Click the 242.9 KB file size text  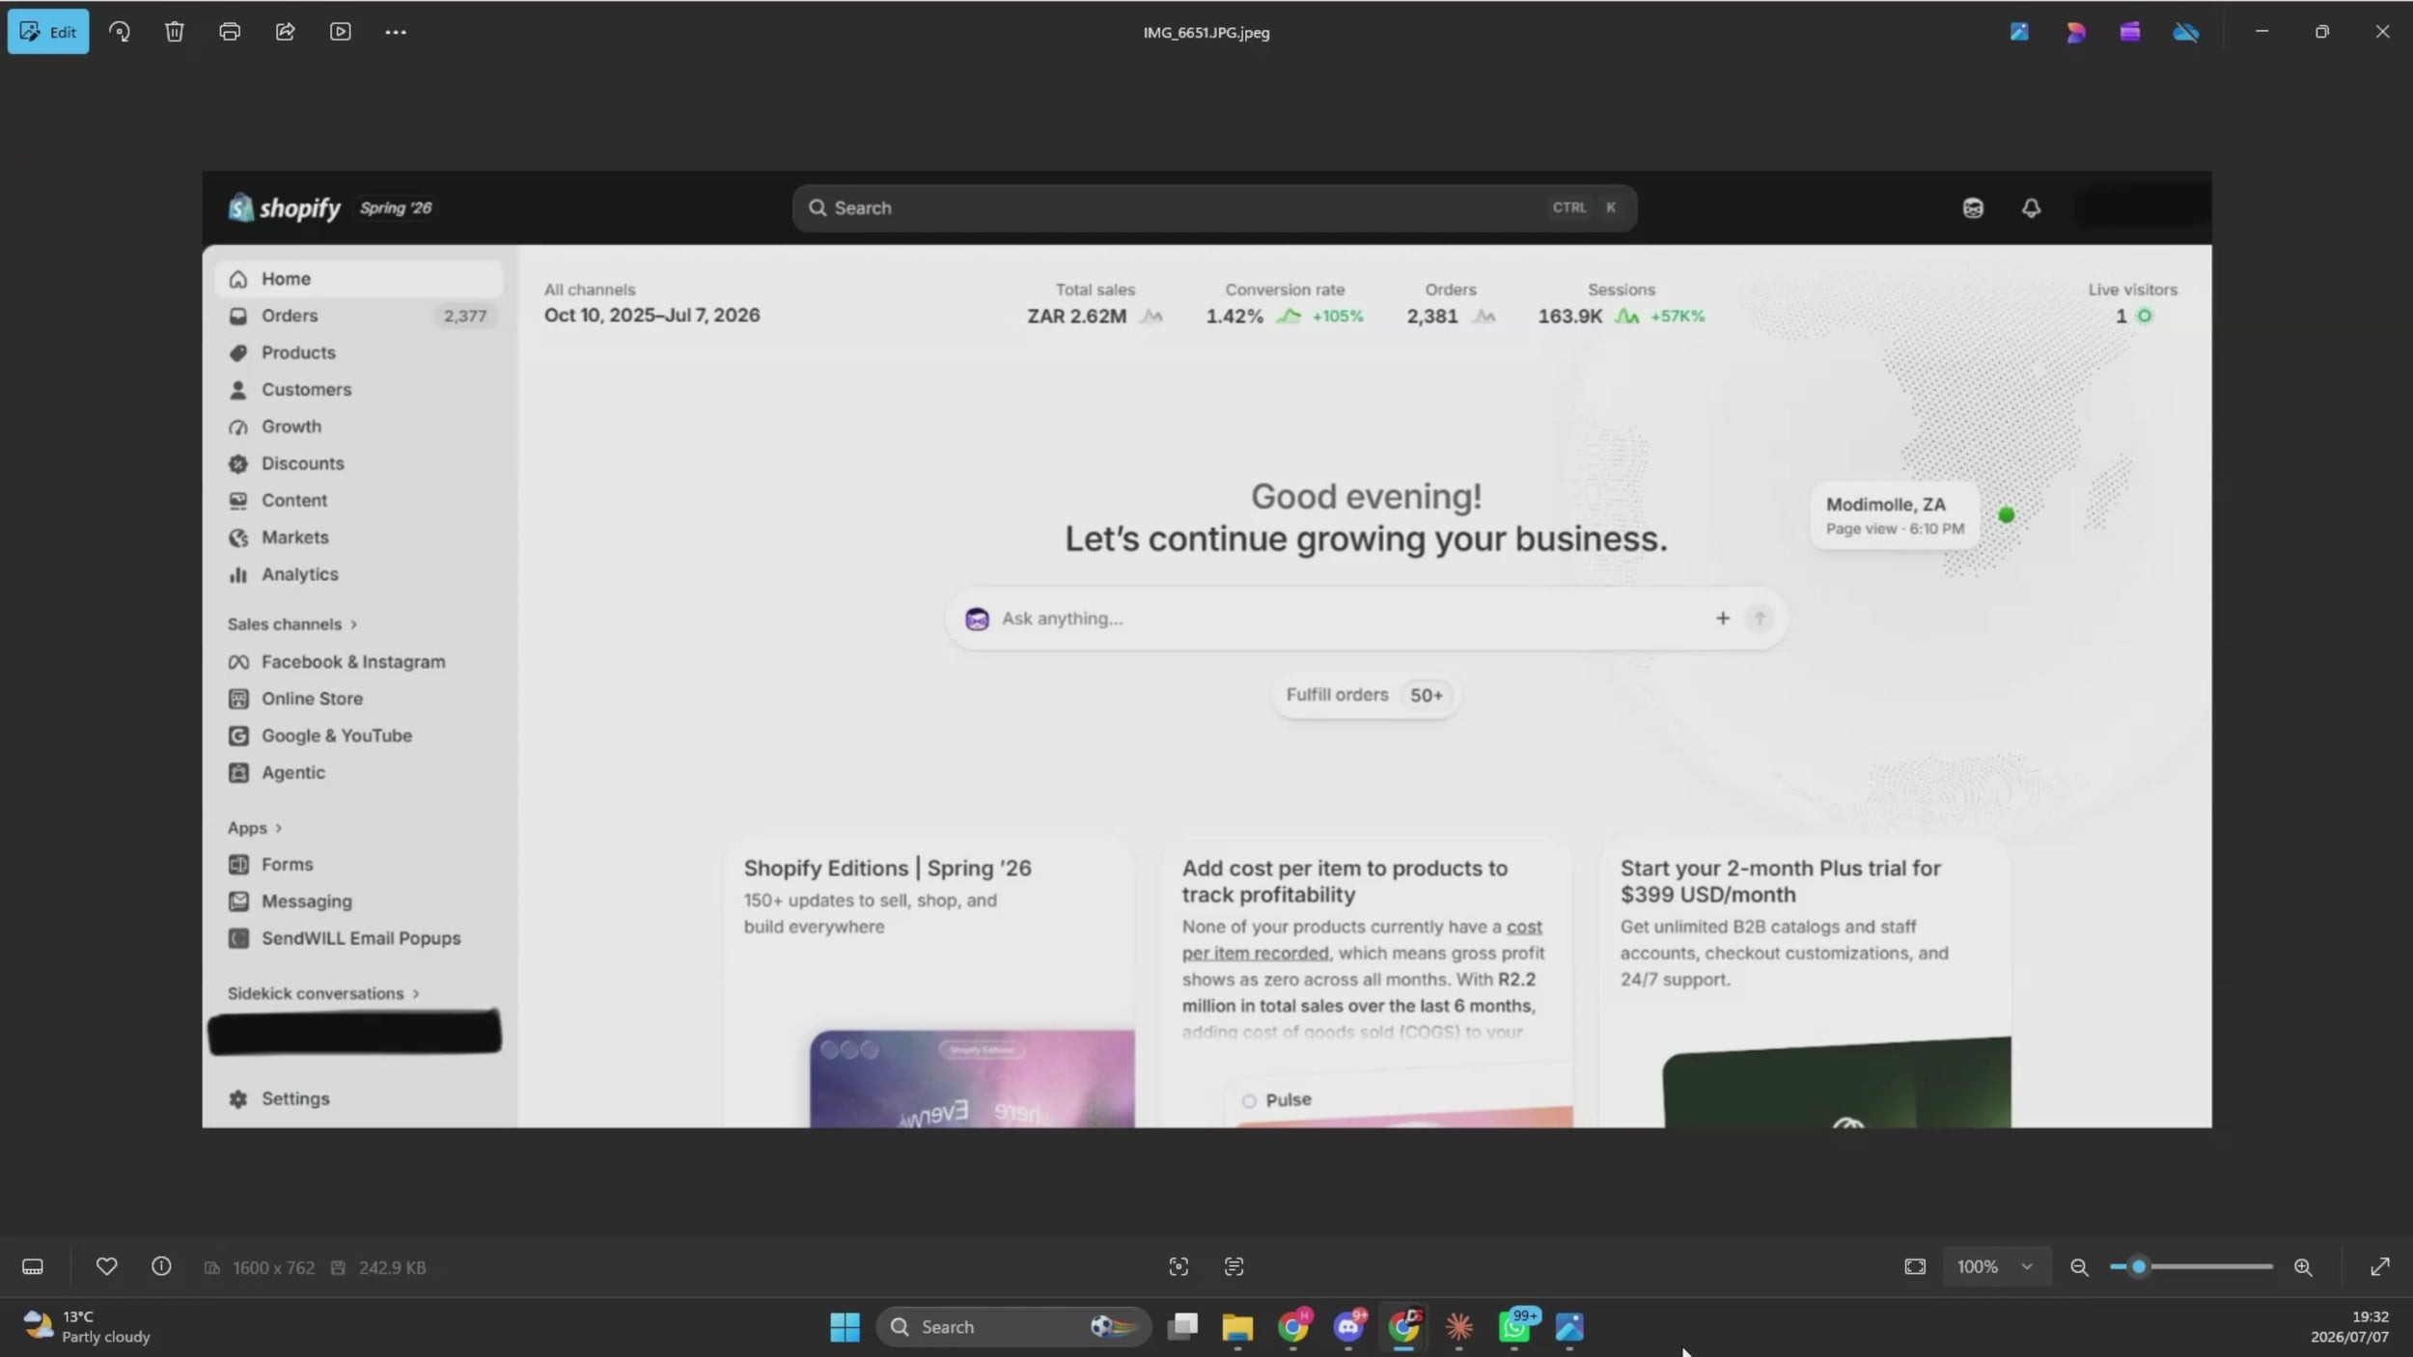[x=392, y=1267]
